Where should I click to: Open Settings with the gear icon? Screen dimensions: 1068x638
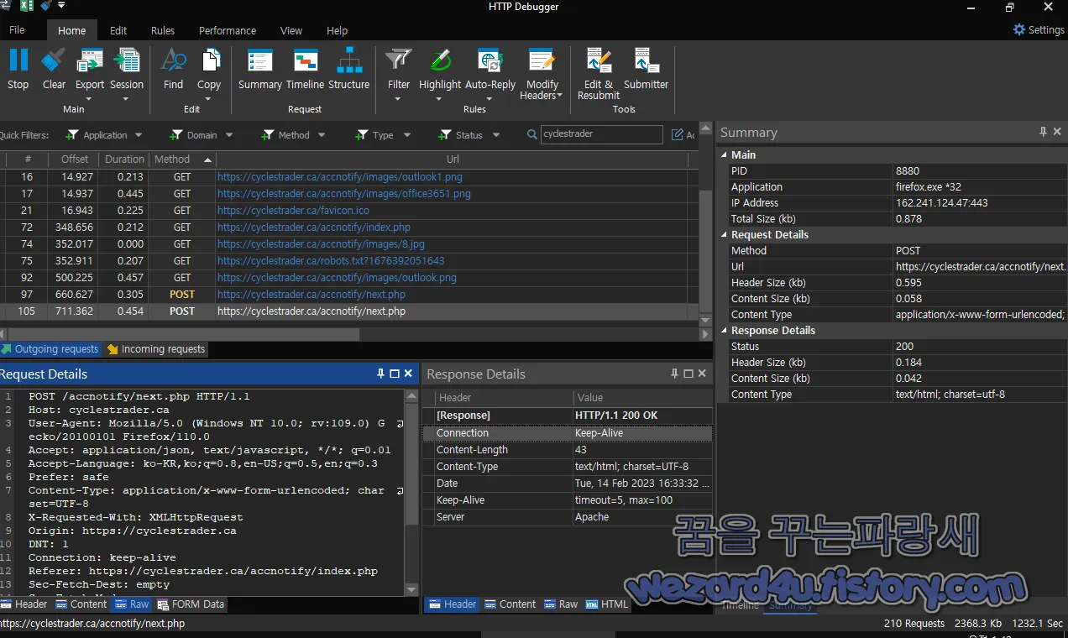1019,29
